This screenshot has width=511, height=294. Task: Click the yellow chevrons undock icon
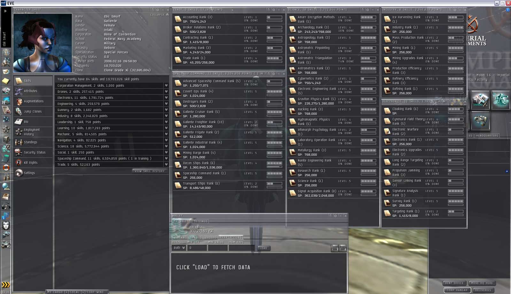point(6,284)
